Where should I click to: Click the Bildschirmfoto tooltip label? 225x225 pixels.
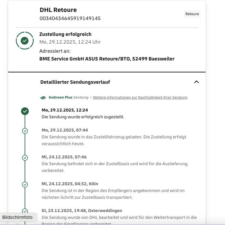click(17, 217)
